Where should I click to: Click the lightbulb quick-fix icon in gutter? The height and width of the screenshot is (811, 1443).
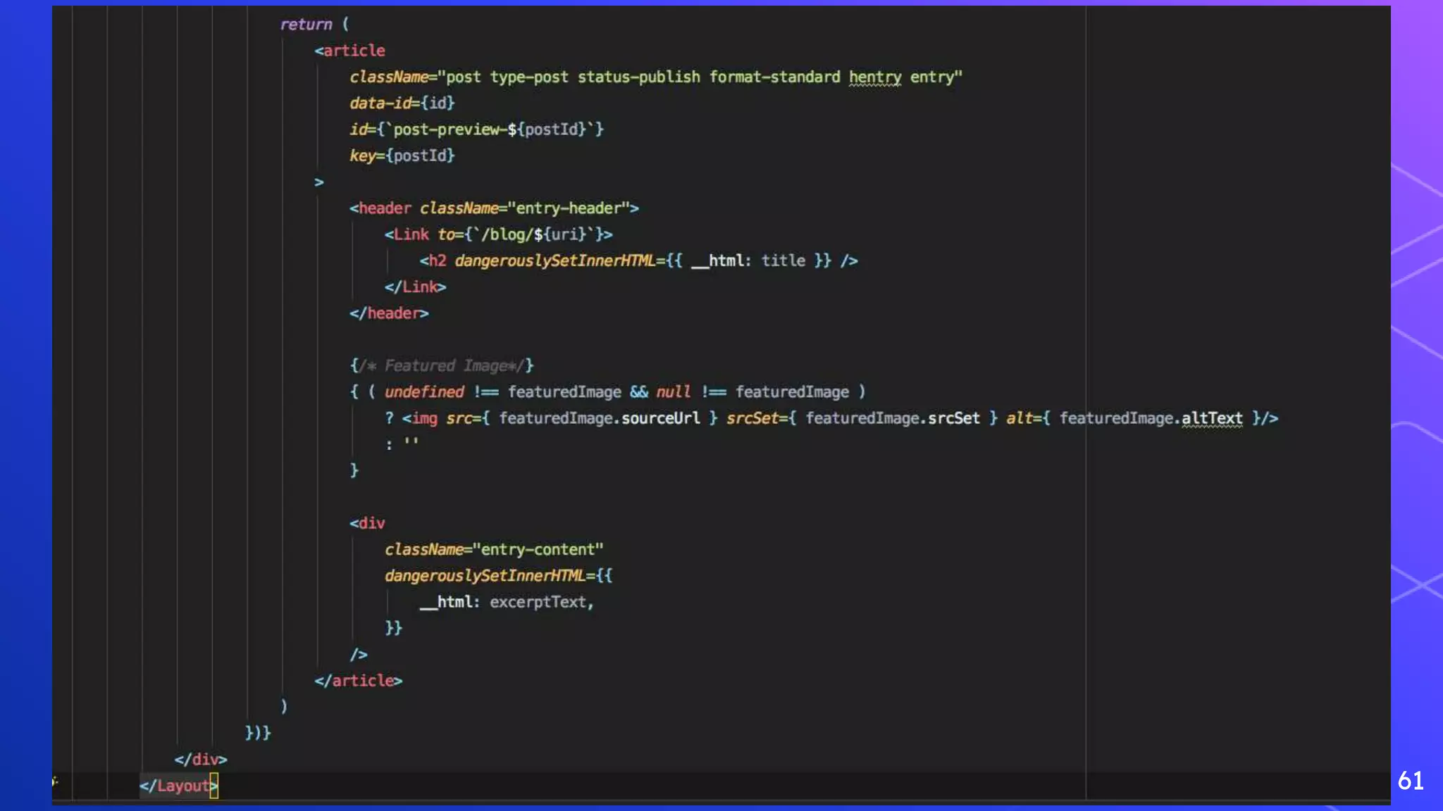coord(55,781)
